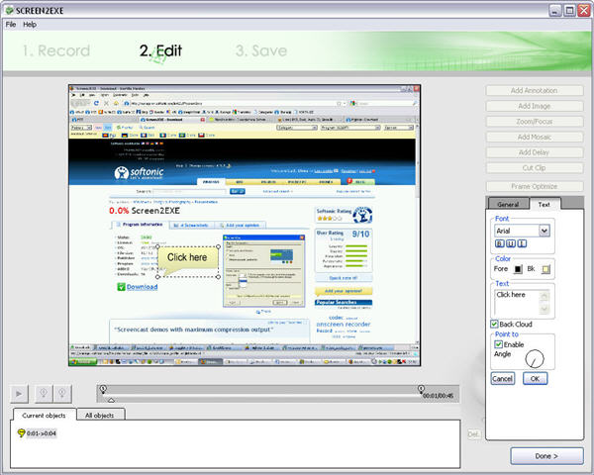The image size is (594, 475).
Task: Open the Help menu
Action: point(30,24)
